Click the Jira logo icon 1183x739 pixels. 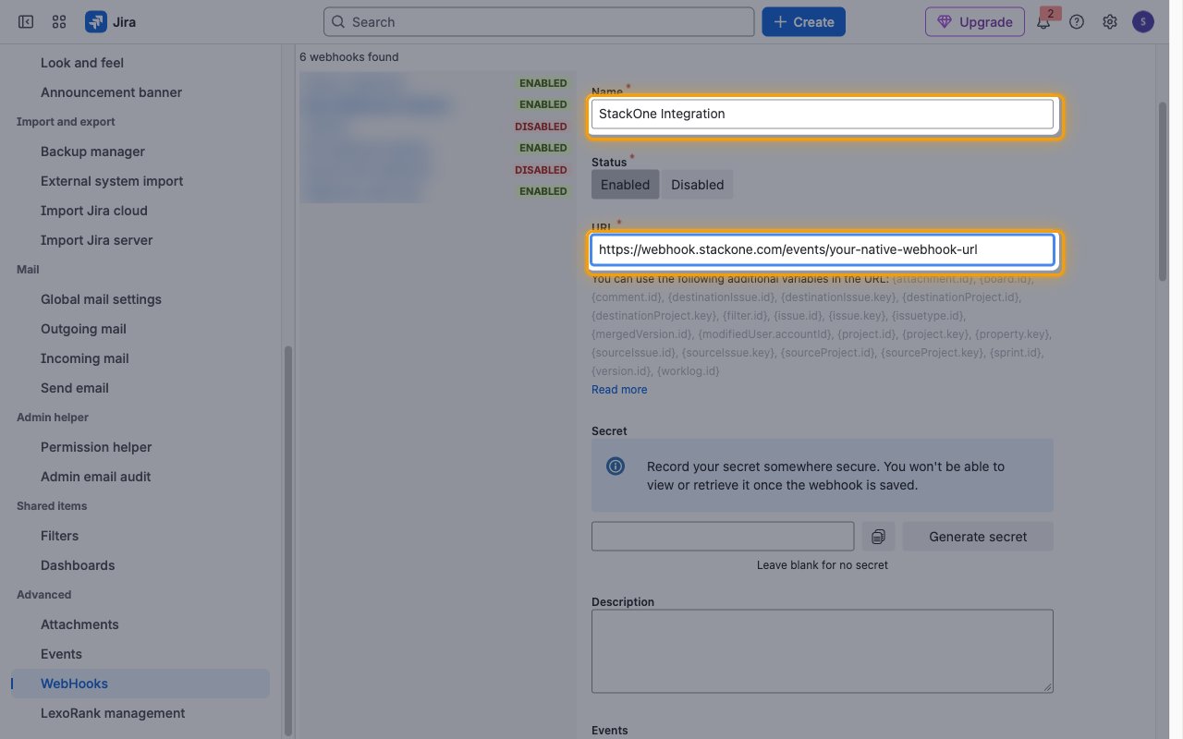95,21
